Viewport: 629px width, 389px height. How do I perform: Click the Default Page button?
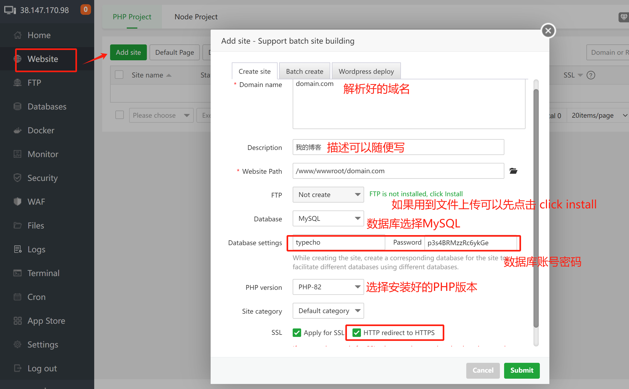[x=174, y=52]
